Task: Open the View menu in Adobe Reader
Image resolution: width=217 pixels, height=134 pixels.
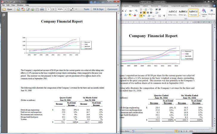Action: click(x=13, y=5)
